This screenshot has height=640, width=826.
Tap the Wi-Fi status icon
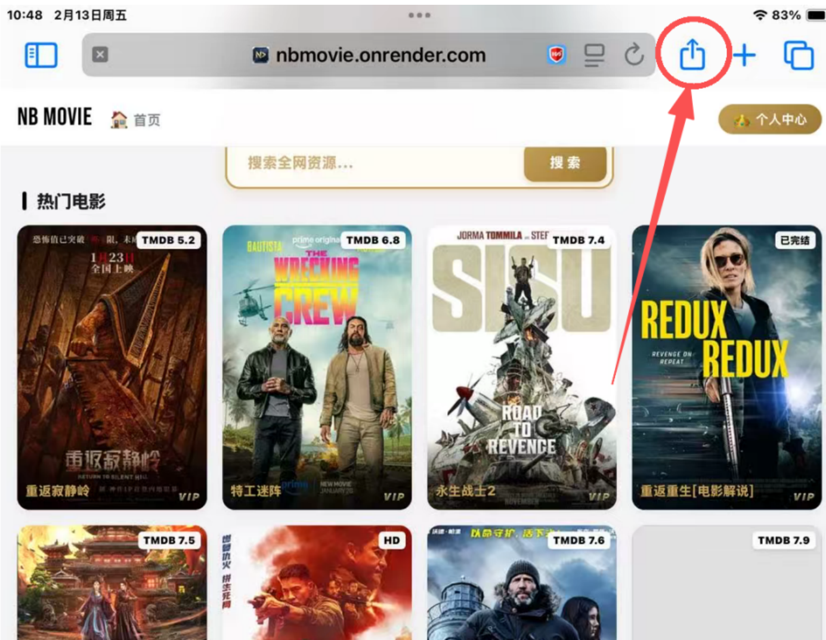coord(760,15)
